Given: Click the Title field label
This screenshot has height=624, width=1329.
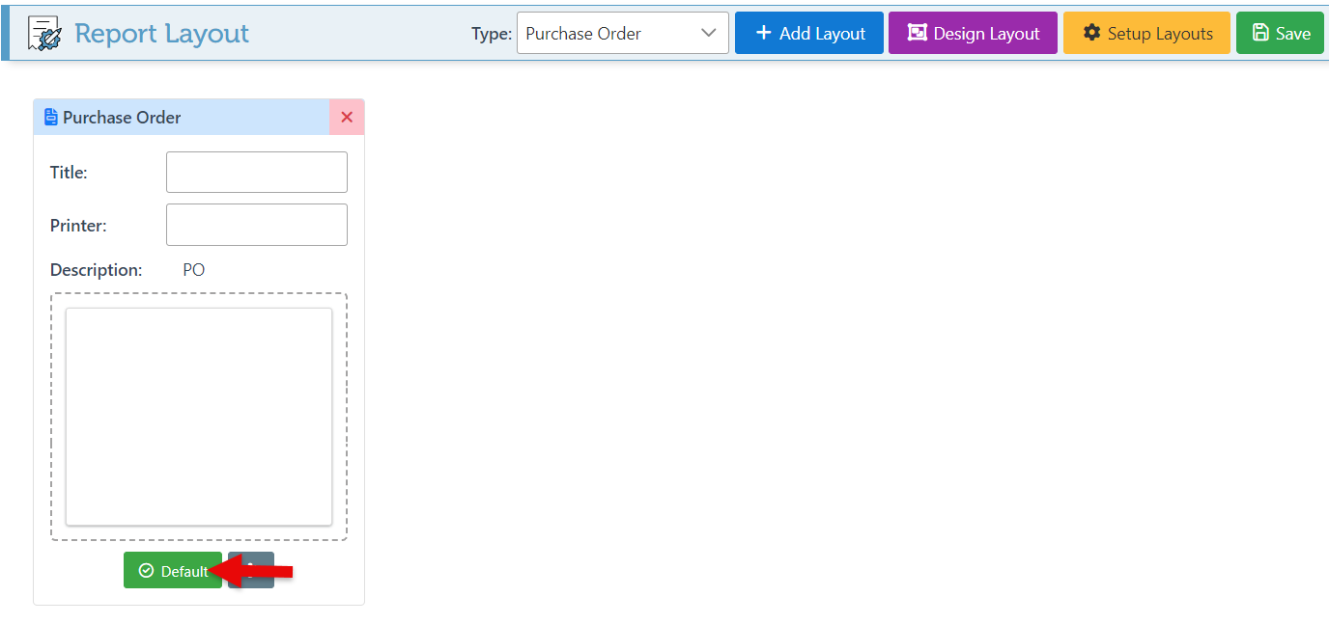Looking at the screenshot, I should click(x=69, y=173).
